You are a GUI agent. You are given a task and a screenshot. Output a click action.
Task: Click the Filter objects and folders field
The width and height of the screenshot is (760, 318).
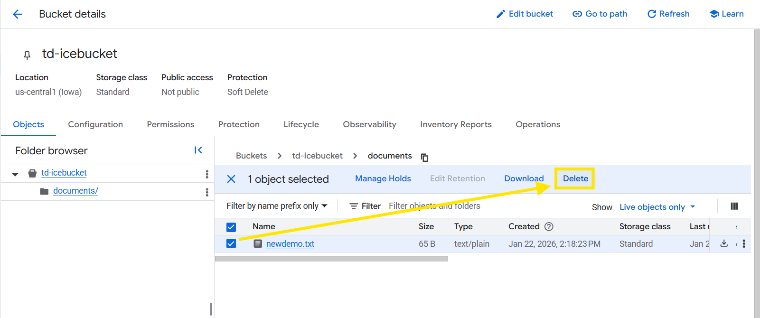click(x=475, y=206)
